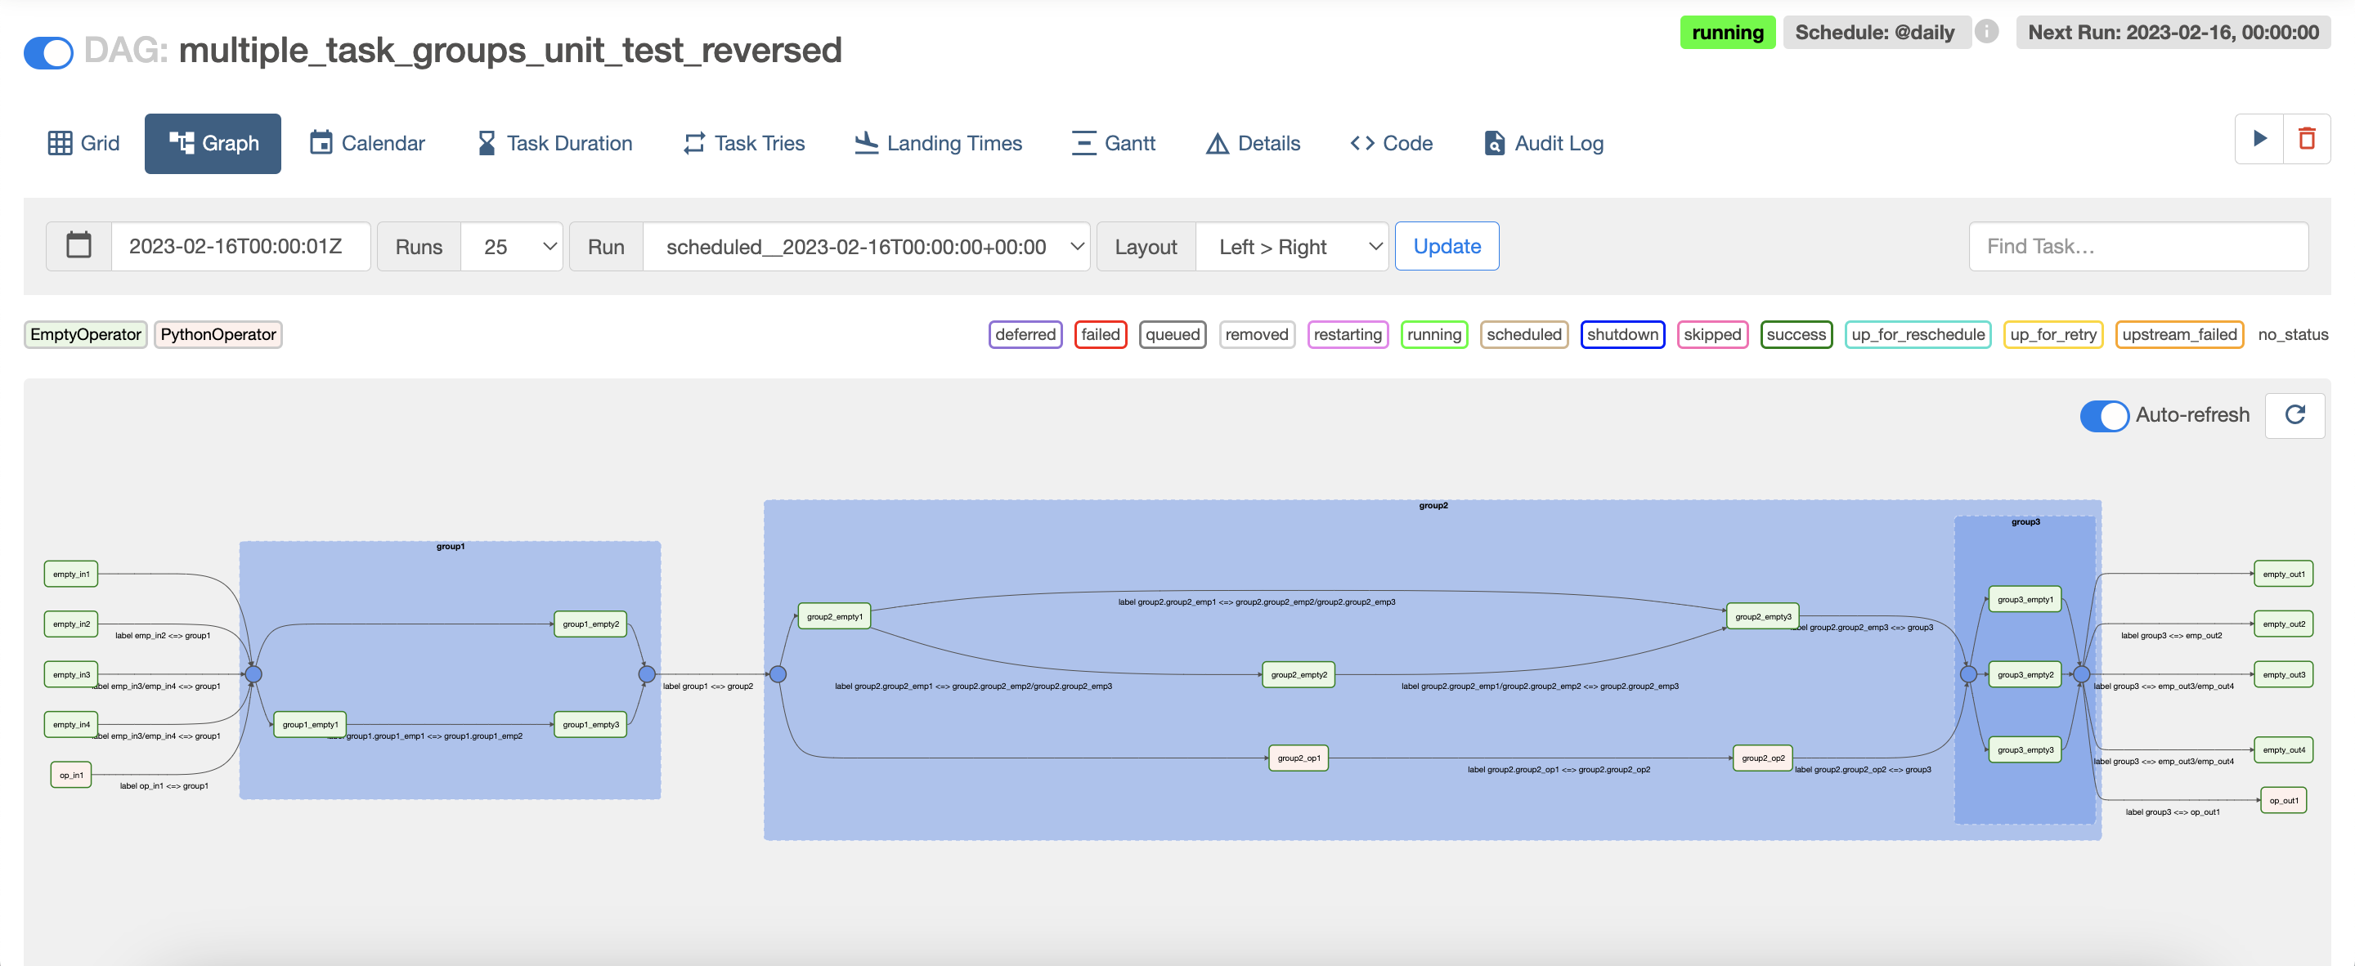Click the success status legend swatch
Screen dimensions: 2355x966
tap(1795, 334)
